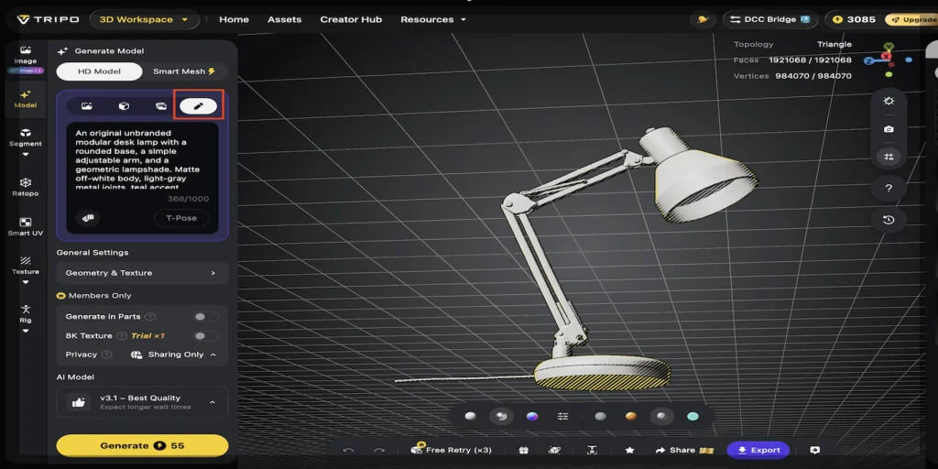Image resolution: width=938 pixels, height=469 pixels.
Task: Click the undo arrow in bottom toolbar
Action: pyautogui.click(x=349, y=450)
